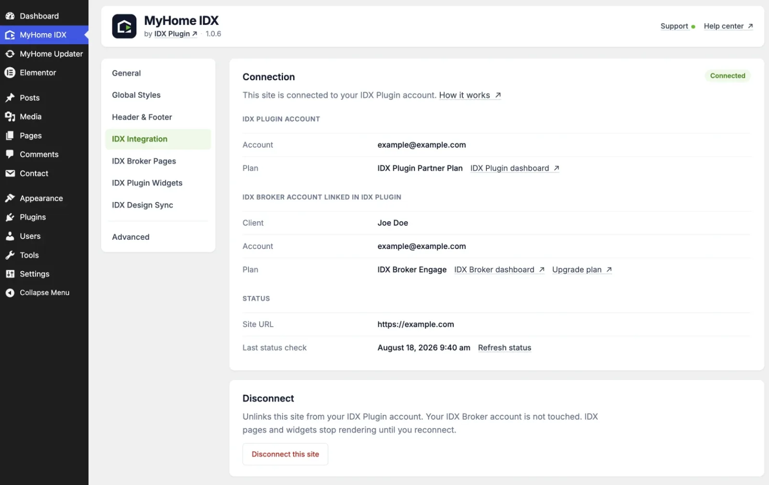Click the Comments speech bubble icon
The width and height of the screenshot is (769, 485).
(10, 154)
